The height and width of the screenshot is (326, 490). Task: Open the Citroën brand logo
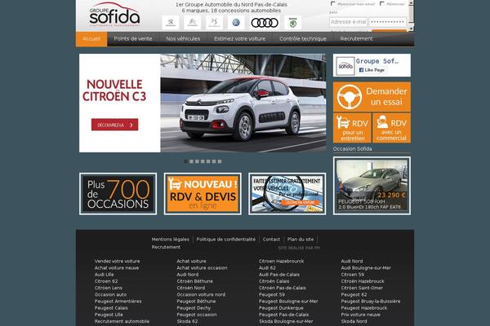tap(192, 23)
